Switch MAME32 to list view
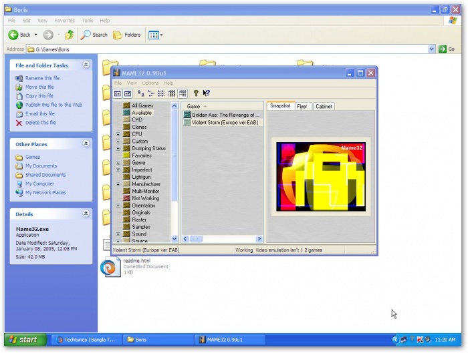The height and width of the screenshot is (353, 468). coord(161,93)
